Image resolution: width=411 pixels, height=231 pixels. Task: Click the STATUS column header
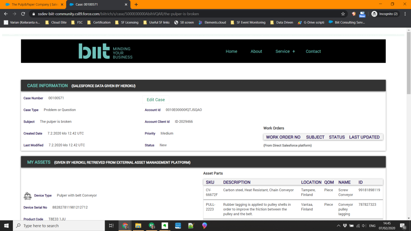337,137
